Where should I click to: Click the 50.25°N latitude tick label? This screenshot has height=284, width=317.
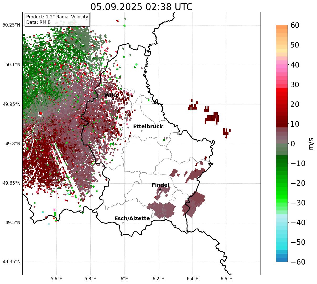point(11,25)
